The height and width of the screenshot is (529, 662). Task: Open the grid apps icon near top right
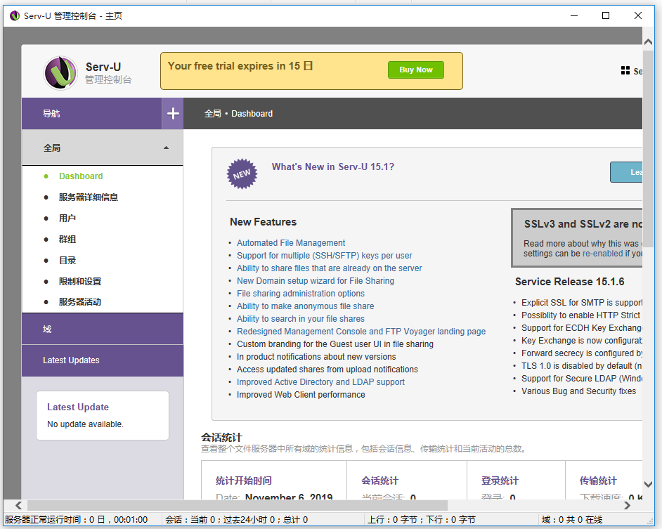click(624, 70)
